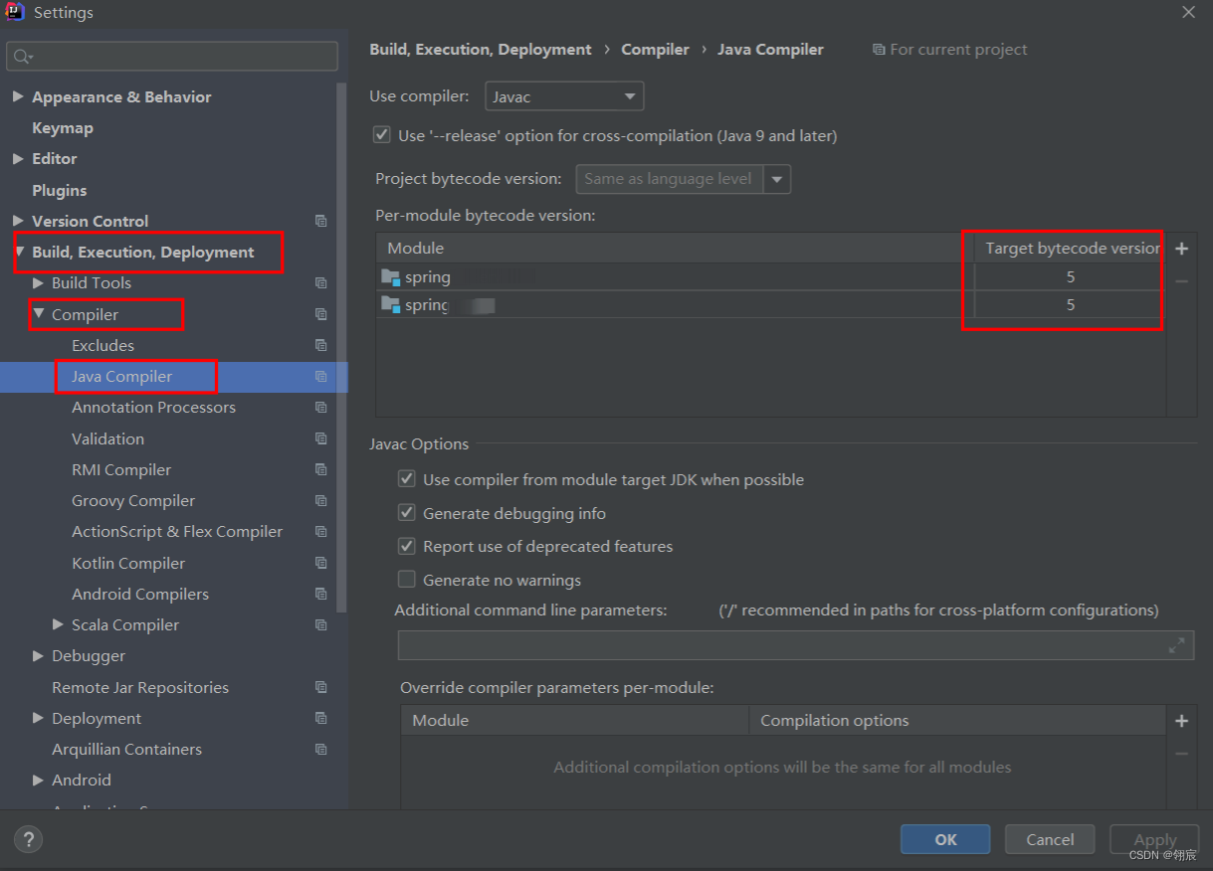Click the Module column header in bytecode table

675,248
